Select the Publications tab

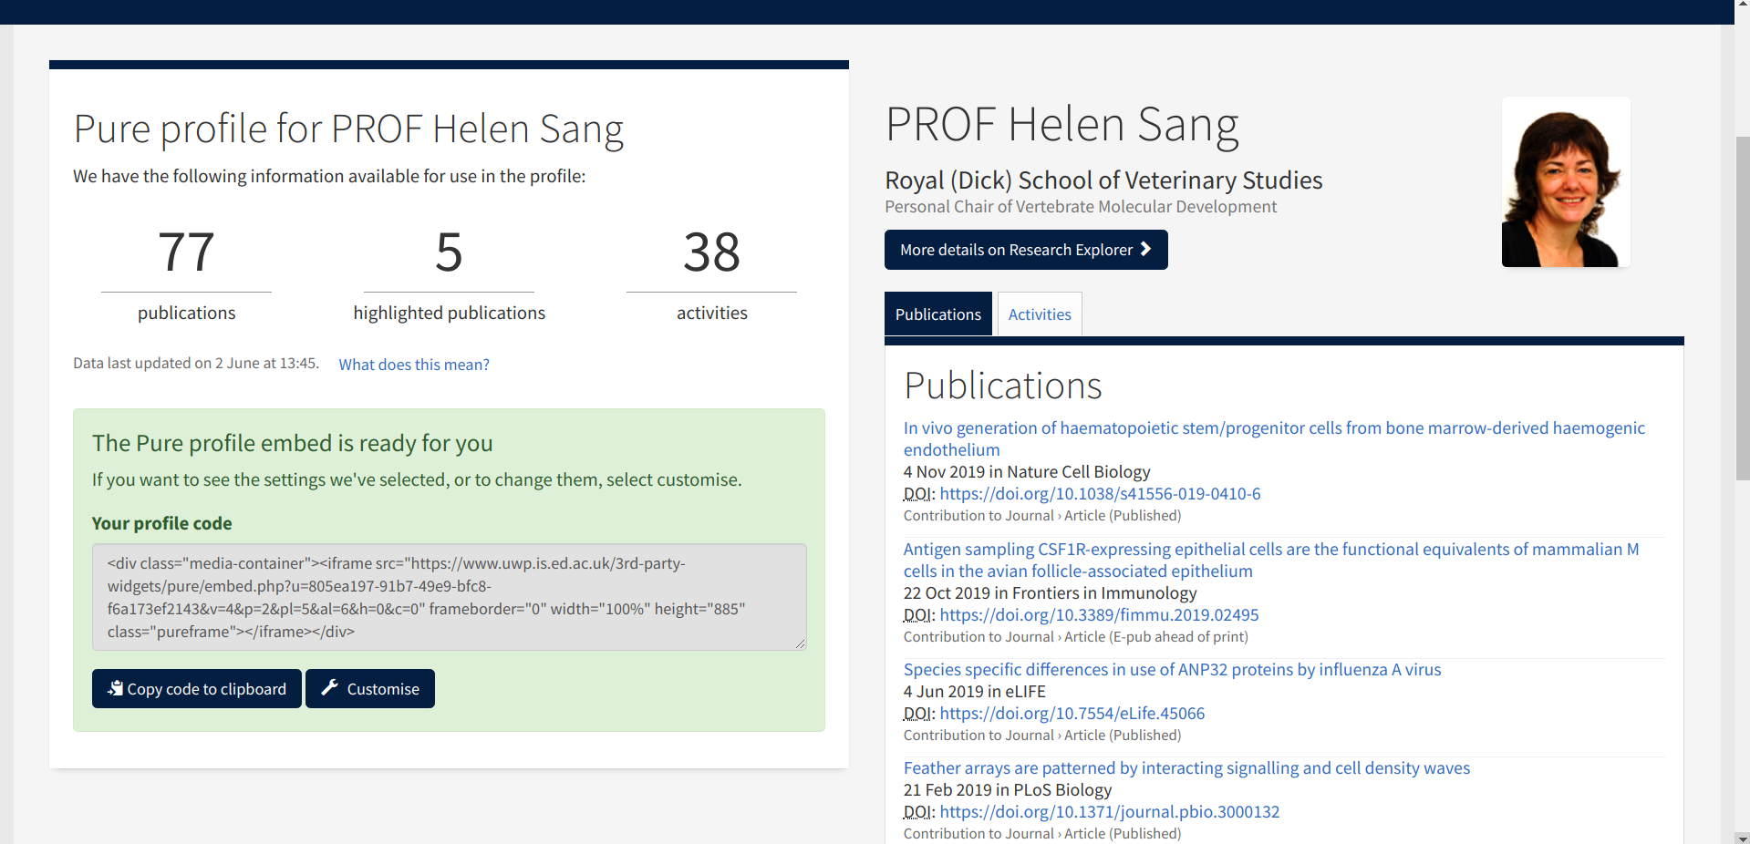937,314
